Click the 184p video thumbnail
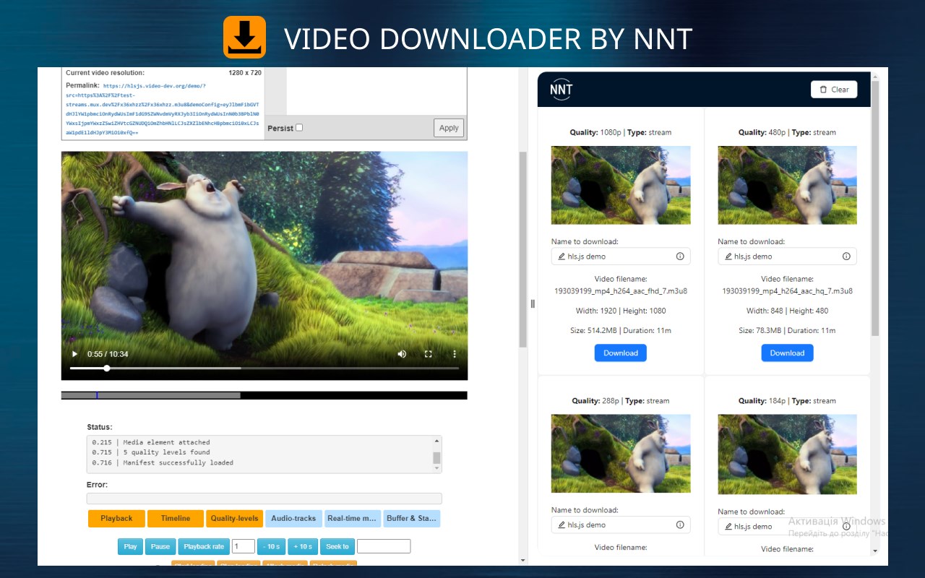 [787, 454]
